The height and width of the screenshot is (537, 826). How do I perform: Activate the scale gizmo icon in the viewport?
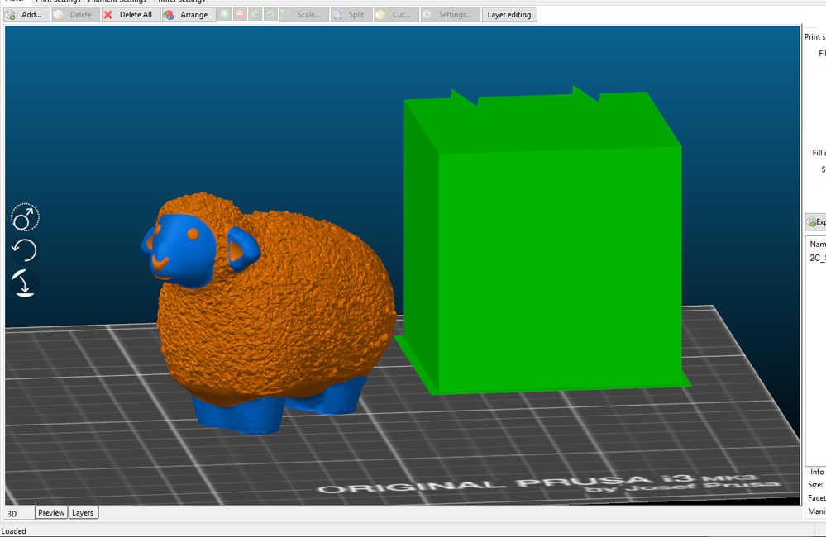pos(25,217)
